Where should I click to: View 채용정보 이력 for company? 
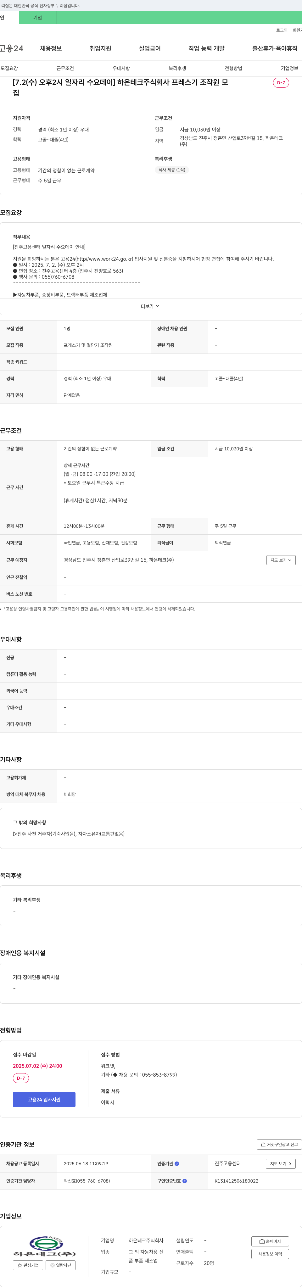click(x=270, y=1254)
